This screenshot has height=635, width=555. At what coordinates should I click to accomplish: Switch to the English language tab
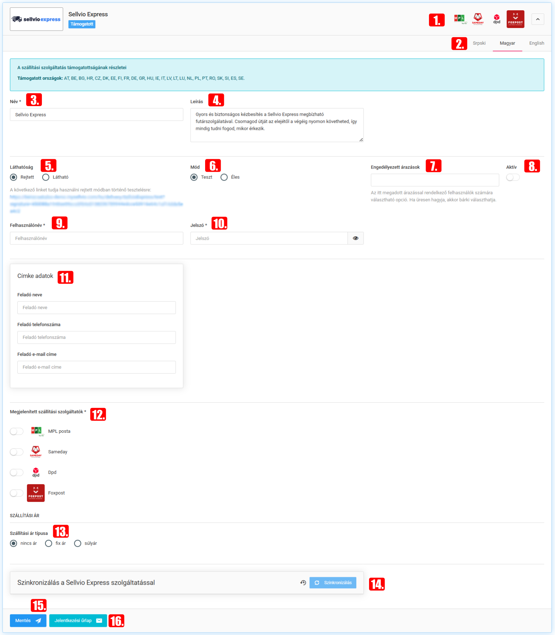(536, 43)
